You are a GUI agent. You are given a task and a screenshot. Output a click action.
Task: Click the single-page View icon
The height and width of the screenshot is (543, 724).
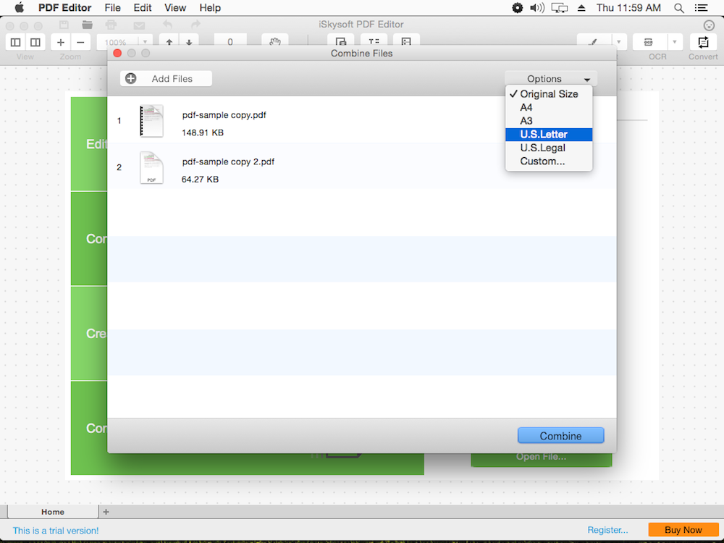15,42
